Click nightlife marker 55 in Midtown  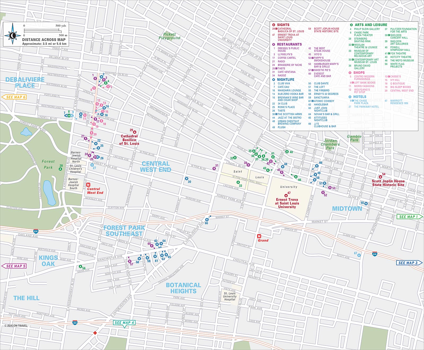(x=366, y=204)
